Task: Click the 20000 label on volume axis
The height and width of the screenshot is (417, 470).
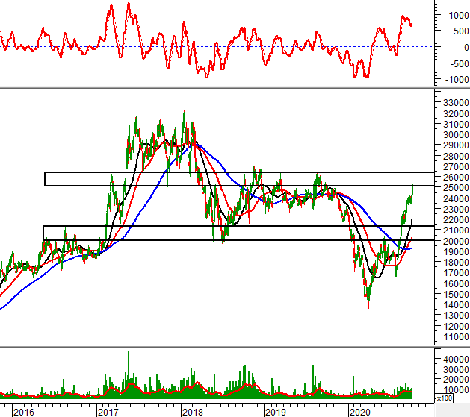Action: 456,379
